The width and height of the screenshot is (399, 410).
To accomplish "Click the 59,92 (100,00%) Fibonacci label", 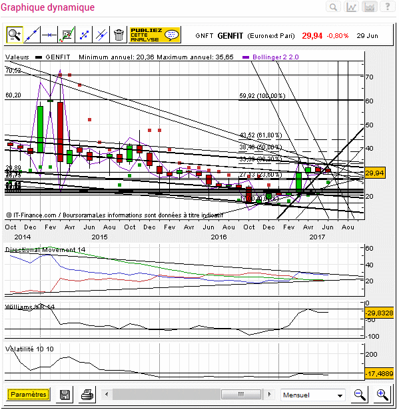I will tap(262, 96).
